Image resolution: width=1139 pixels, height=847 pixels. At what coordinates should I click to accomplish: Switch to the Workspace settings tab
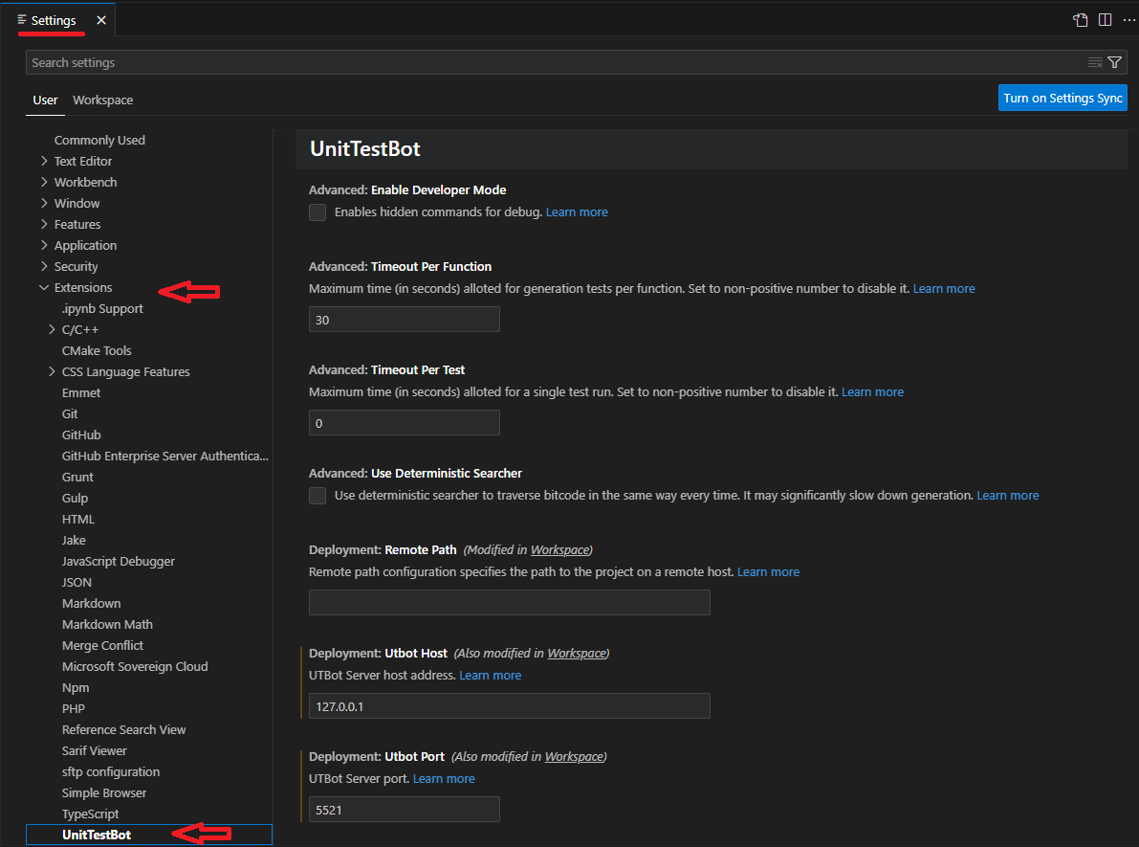pos(102,100)
